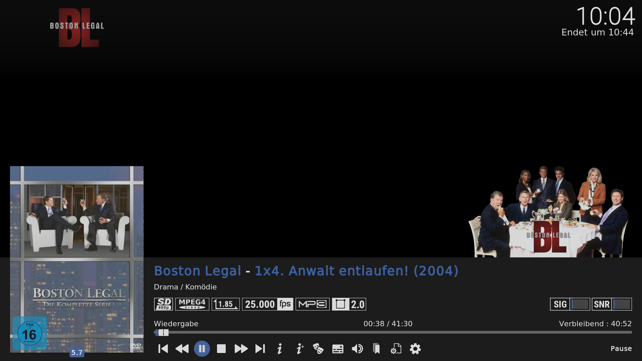Open the subtitles settings icon
This screenshot has height=361, width=642.
(338, 349)
